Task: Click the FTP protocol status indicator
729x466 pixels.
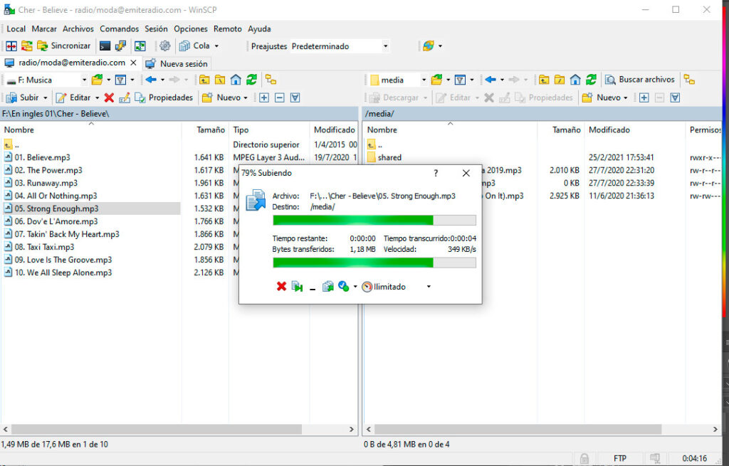Action: (620, 458)
